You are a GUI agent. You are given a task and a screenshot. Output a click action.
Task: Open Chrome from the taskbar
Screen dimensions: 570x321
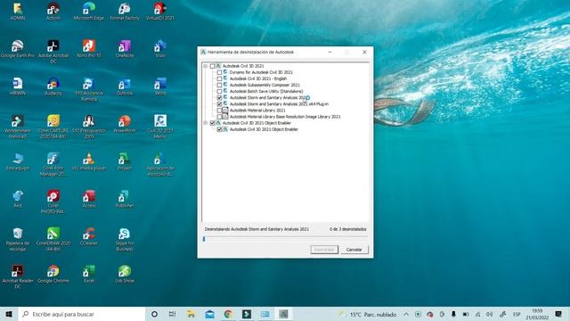[228, 314]
